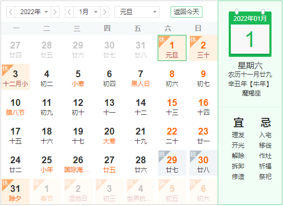This screenshot has height=206, width=283.
Task: Select January 3 十二月小 date cell
Action: tap(16, 77)
